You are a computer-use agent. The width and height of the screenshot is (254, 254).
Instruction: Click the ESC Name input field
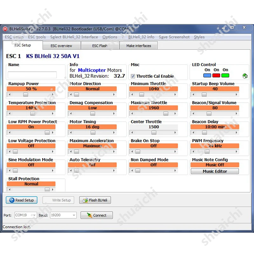tap(32, 75)
